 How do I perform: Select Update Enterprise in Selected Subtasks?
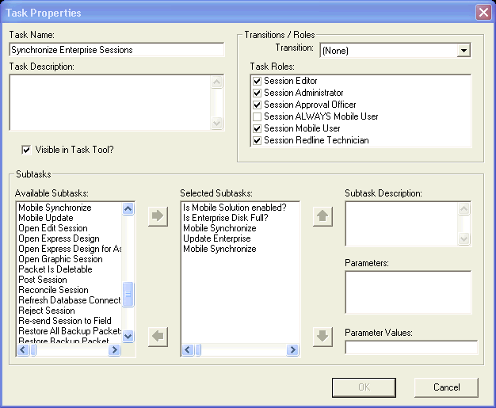point(216,238)
